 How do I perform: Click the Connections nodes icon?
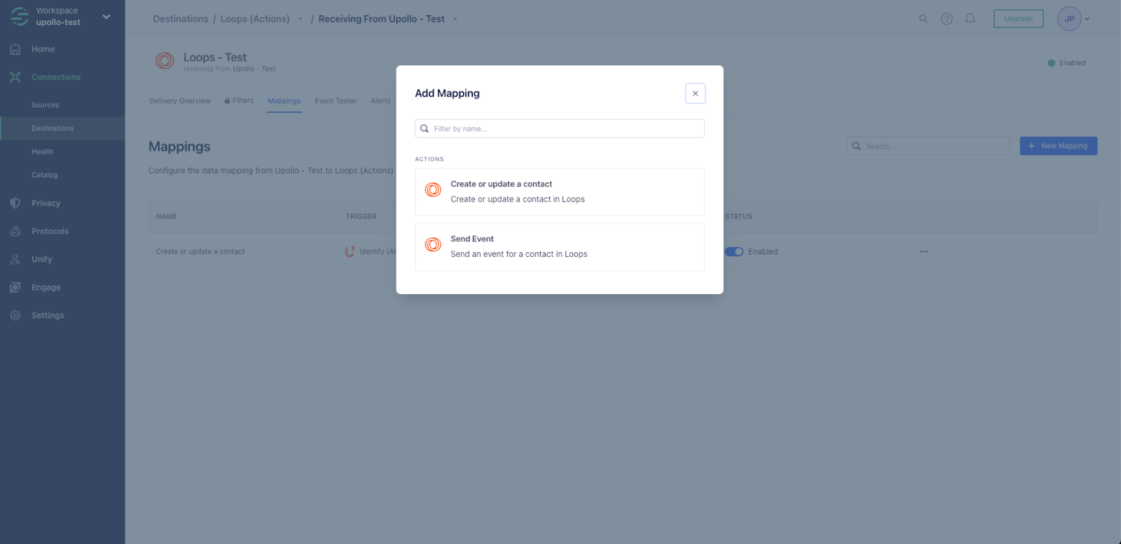15,77
